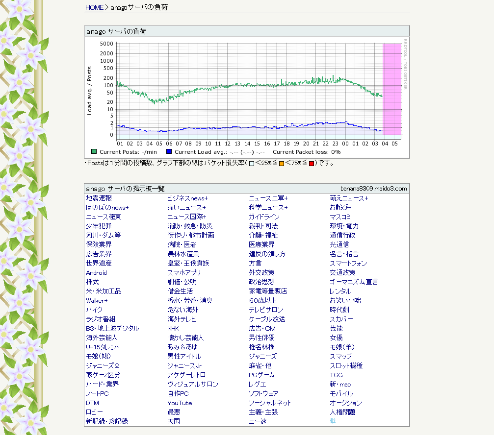Visit the 男性俳優 board
The image size is (494, 435).
[x=261, y=338]
